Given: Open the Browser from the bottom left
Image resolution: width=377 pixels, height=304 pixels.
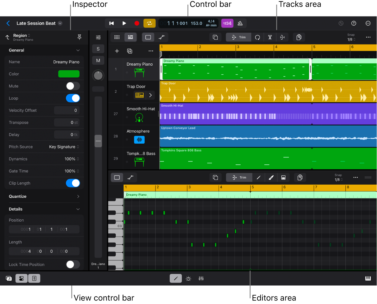Looking at the screenshot, I should tap(9, 278).
